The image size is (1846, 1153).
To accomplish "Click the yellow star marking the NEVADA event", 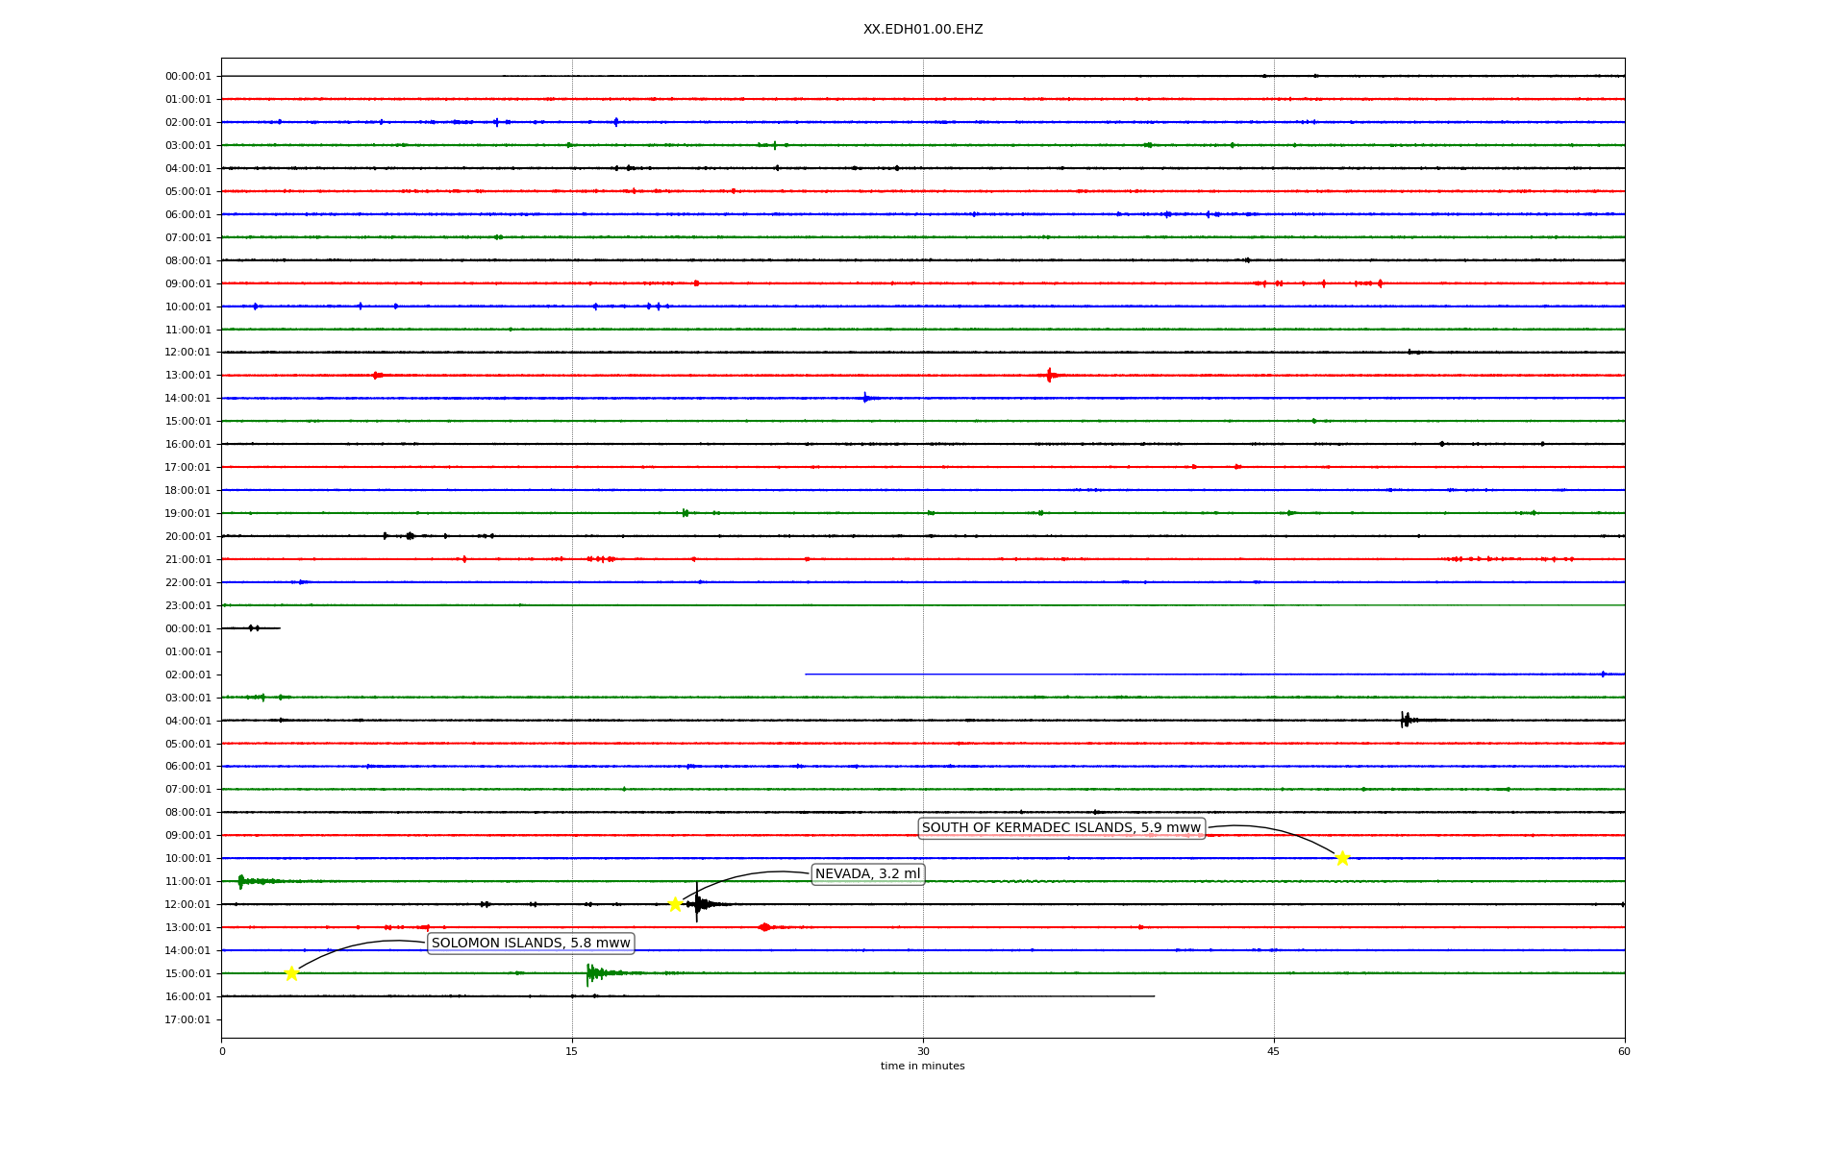I will click(675, 904).
